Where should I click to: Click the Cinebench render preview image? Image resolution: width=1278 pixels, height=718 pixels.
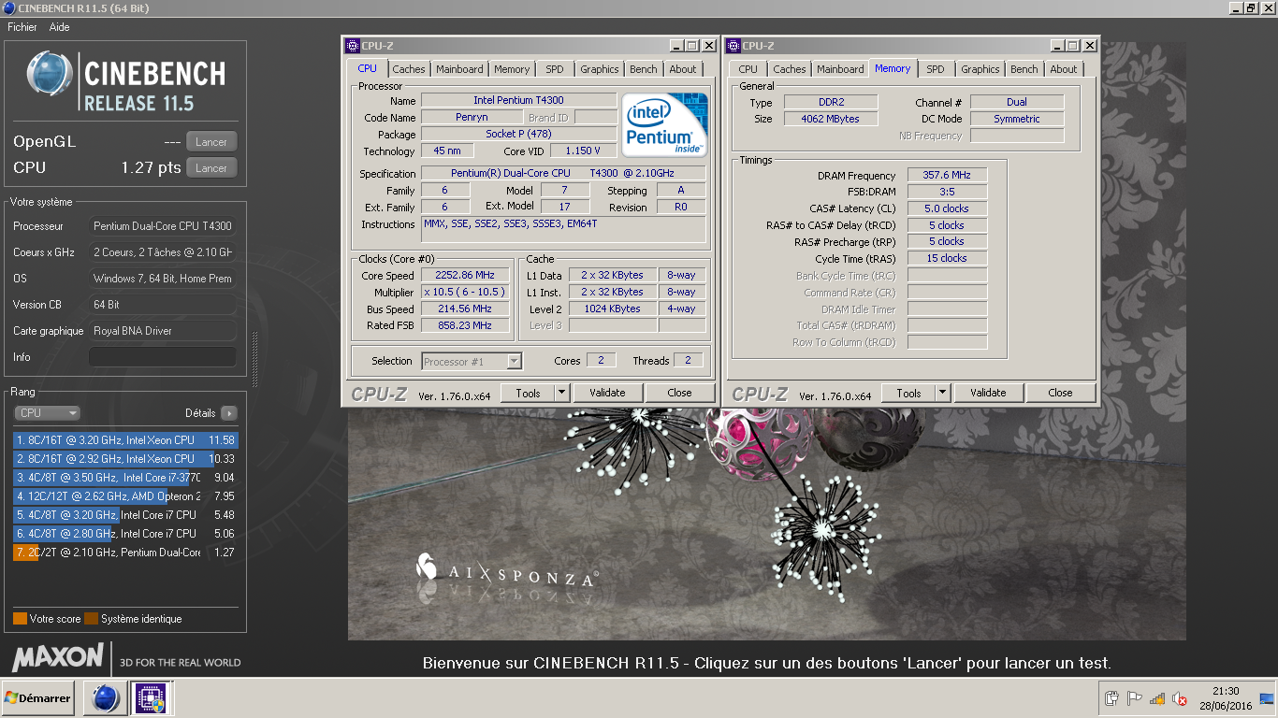pos(767,524)
